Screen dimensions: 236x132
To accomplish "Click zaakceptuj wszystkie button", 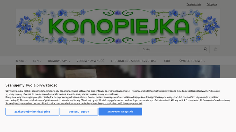I will click(120, 112).
